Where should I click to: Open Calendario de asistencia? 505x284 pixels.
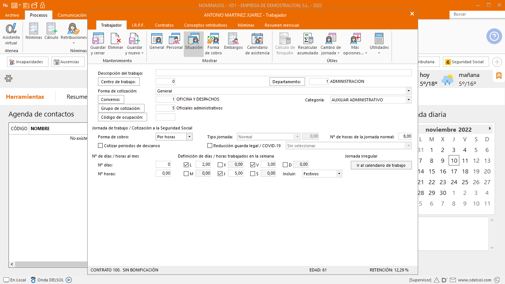pos(257,39)
